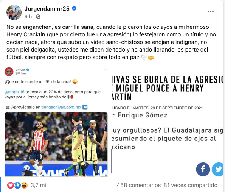Open the 3,7 mil reactions count

pos(39,185)
